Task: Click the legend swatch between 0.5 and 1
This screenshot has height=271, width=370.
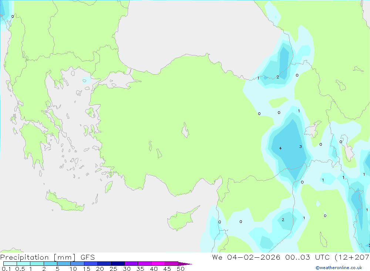Action: [x=23, y=264]
